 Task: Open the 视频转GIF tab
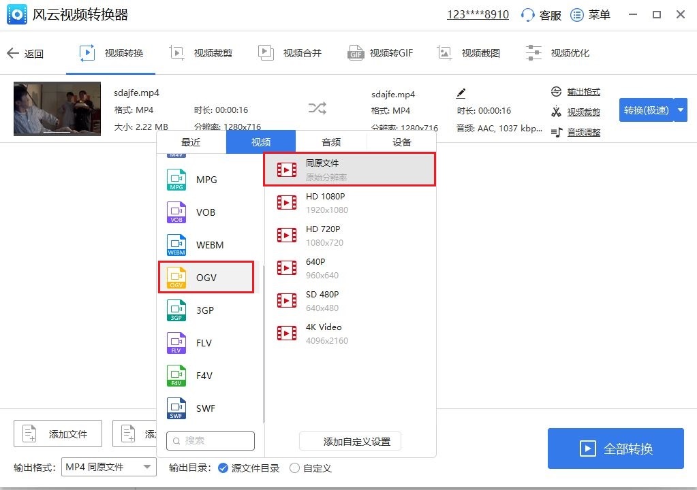380,53
